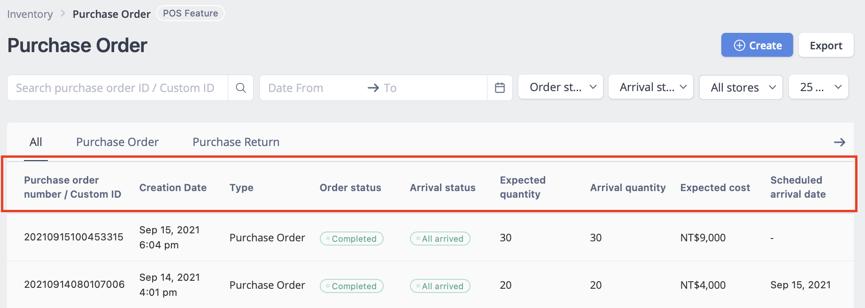The image size is (865, 308).
Task: Open the All stores dropdown
Action: tap(741, 87)
